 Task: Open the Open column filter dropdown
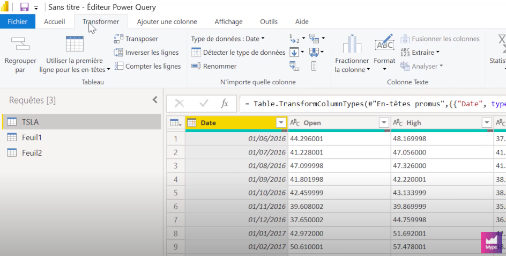click(384, 123)
